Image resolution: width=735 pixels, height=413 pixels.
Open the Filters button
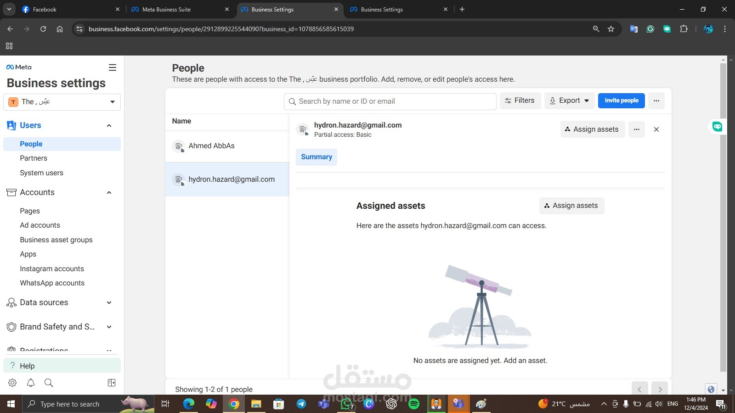pyautogui.click(x=520, y=100)
